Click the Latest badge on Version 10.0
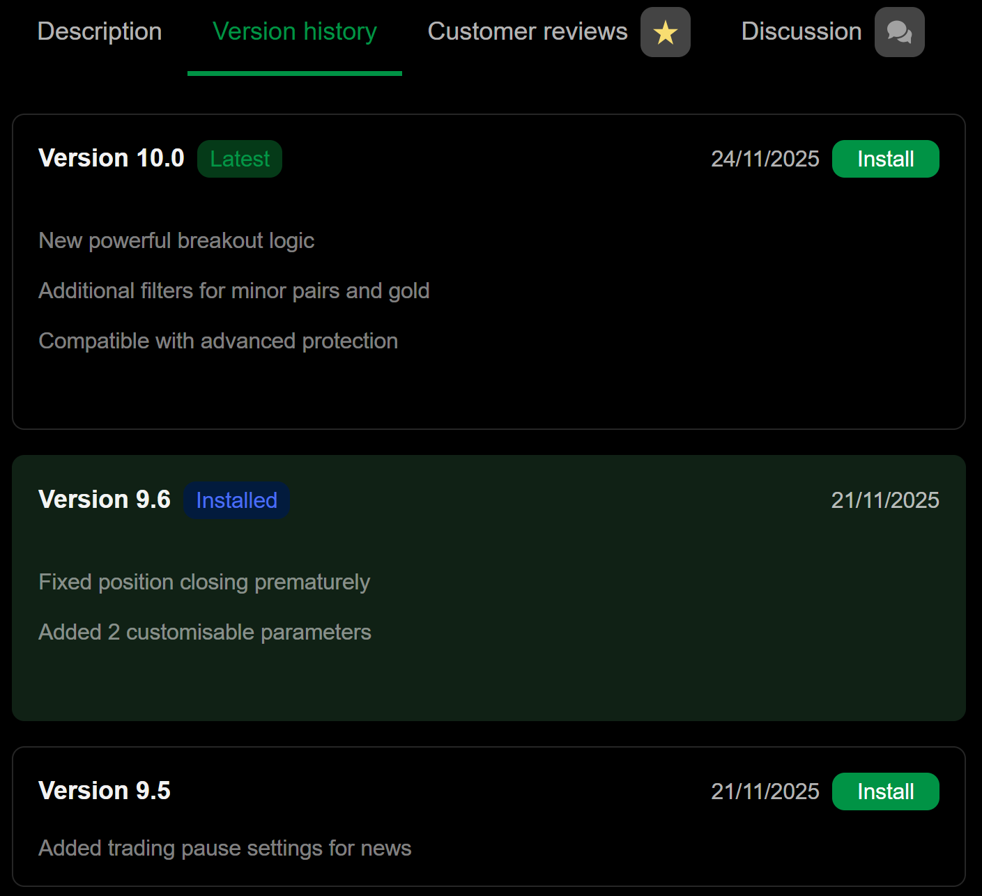 point(240,159)
